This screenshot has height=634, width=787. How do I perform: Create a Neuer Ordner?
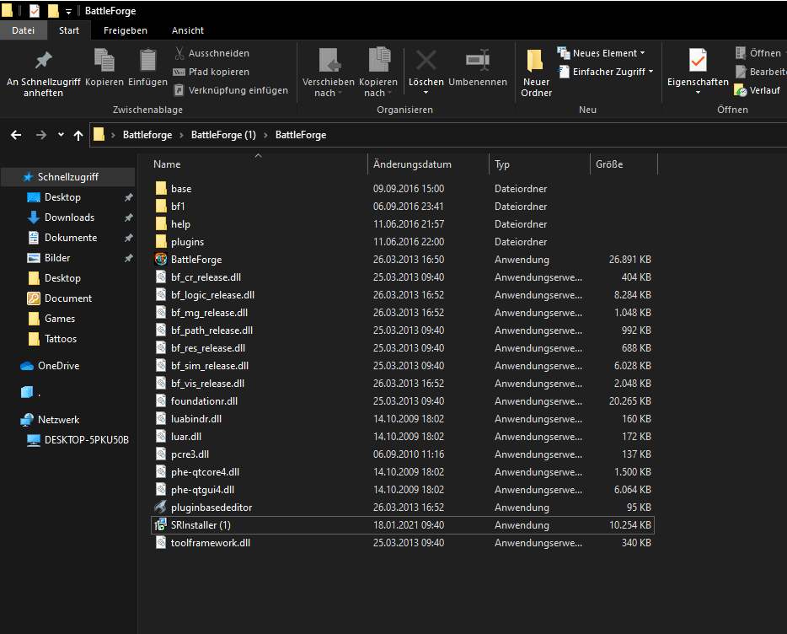[x=537, y=73]
